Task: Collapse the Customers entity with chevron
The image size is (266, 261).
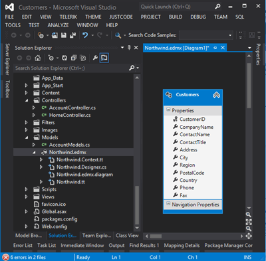Action: (x=216, y=95)
